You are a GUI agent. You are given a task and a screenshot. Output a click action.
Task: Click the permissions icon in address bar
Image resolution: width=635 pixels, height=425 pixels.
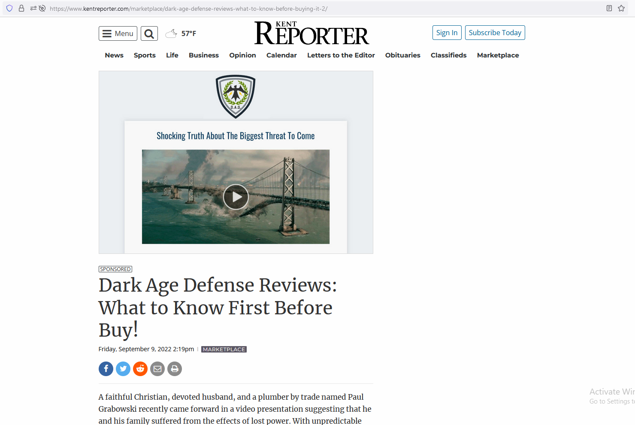(33, 9)
